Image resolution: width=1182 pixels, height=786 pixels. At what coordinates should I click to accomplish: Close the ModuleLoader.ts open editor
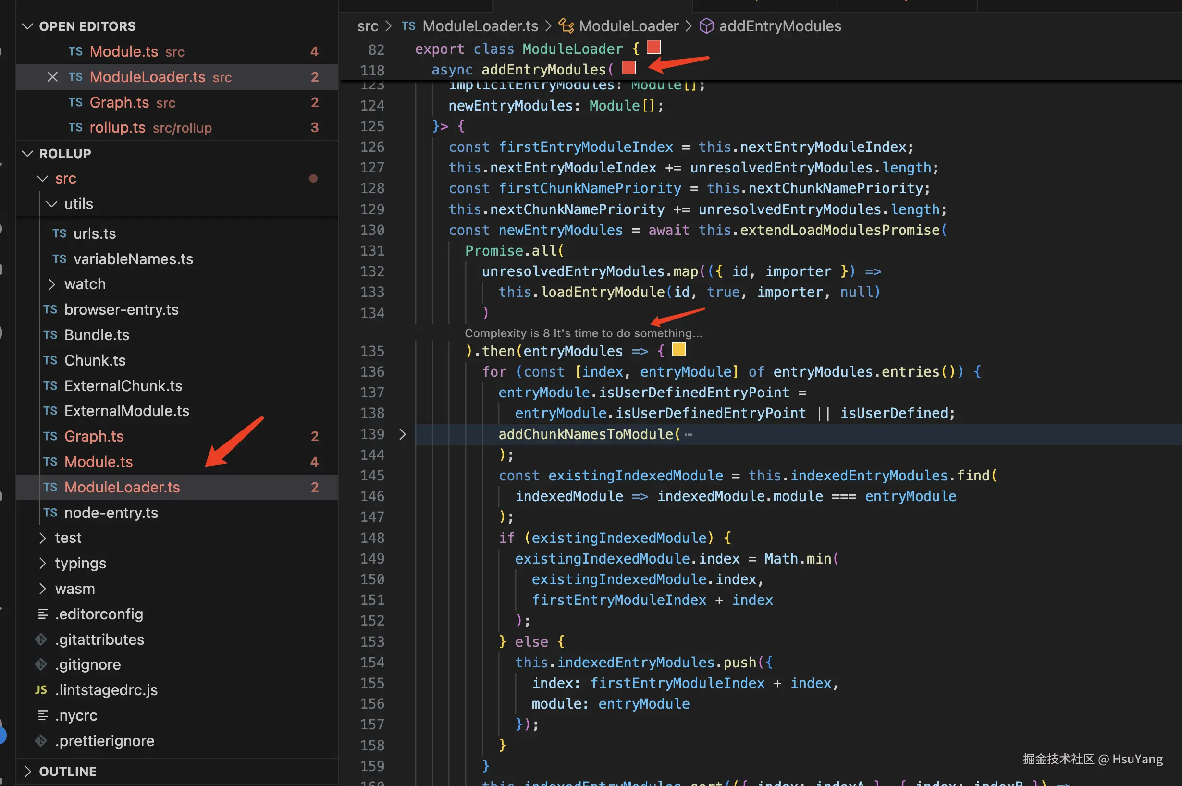(52, 77)
